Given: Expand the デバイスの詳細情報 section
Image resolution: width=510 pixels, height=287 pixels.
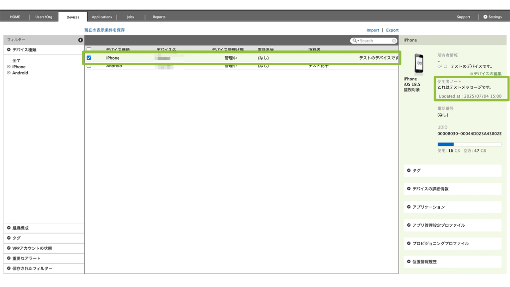Looking at the screenshot, I should click(x=452, y=189).
